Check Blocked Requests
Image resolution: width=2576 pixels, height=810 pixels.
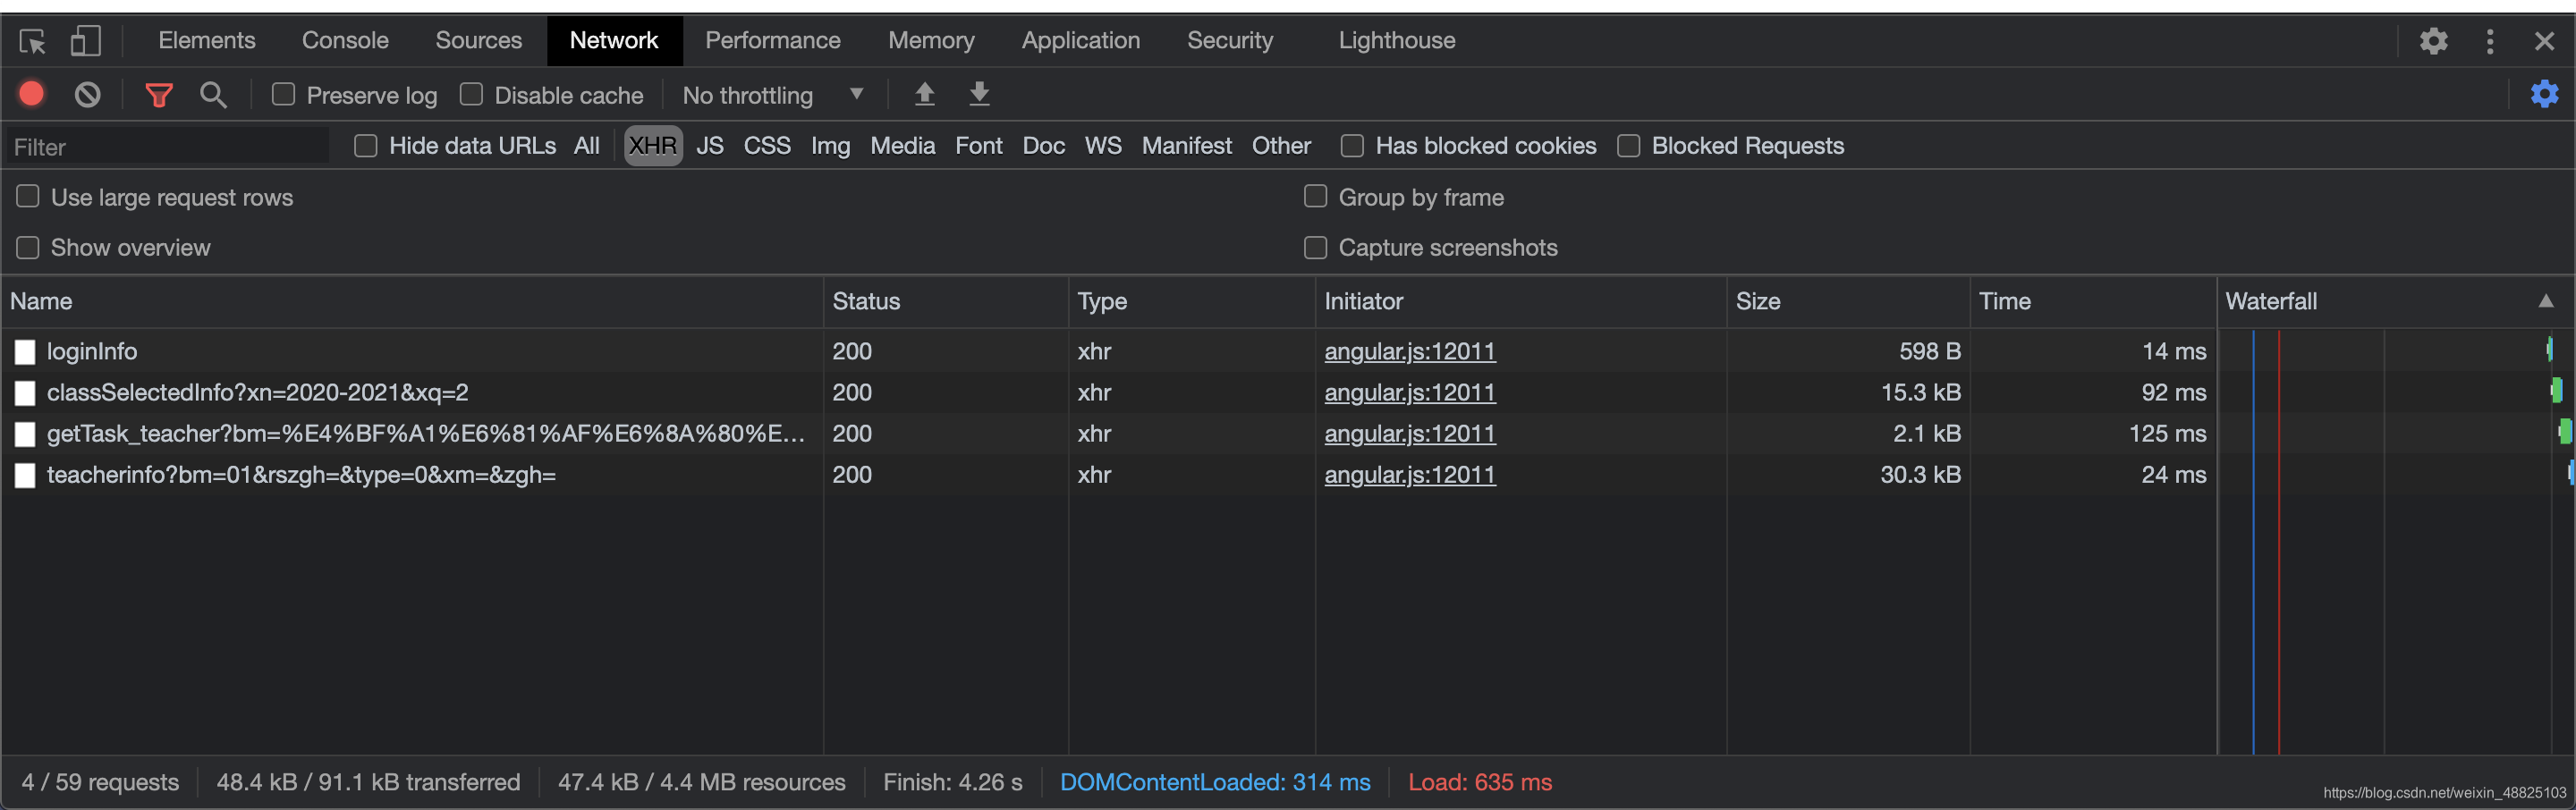(x=1628, y=146)
